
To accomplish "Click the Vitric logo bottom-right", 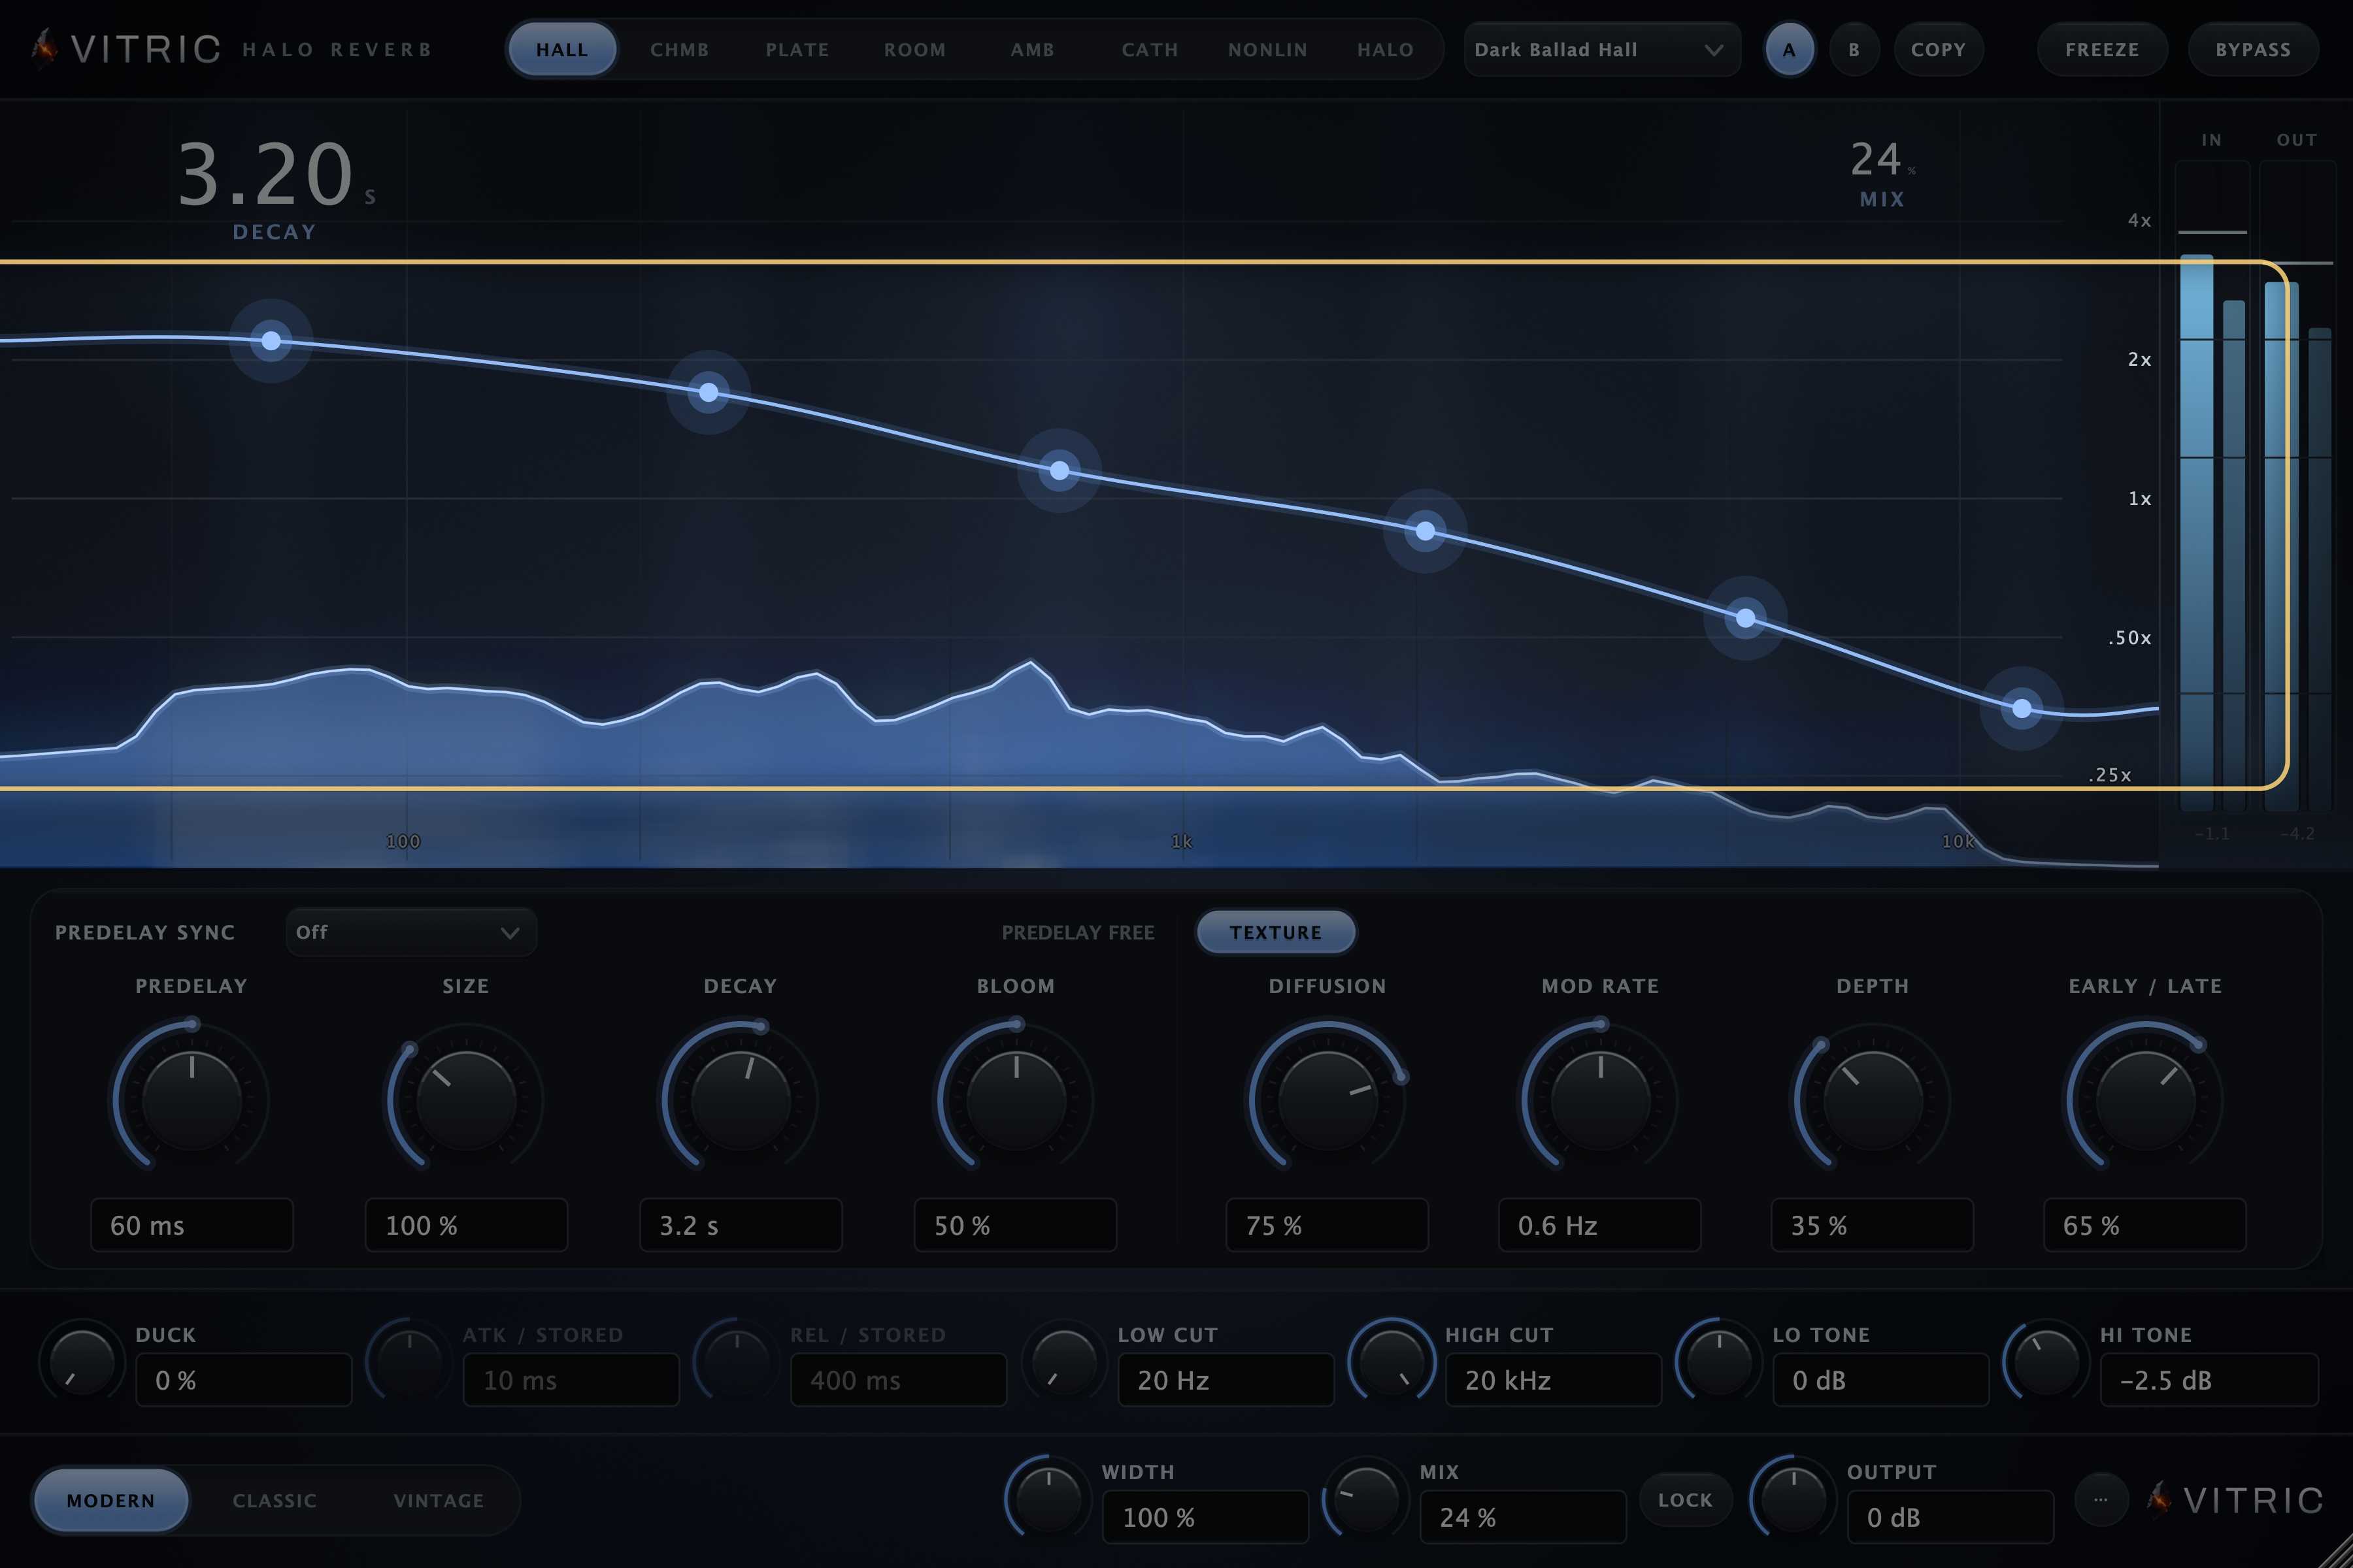I will [2235, 1499].
